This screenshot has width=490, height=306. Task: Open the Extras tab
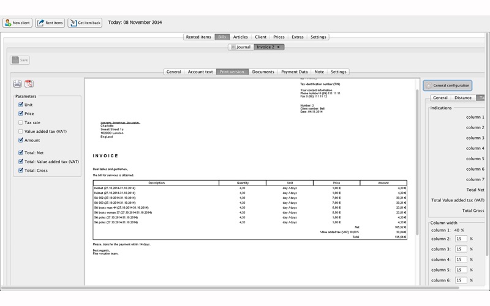click(x=298, y=37)
